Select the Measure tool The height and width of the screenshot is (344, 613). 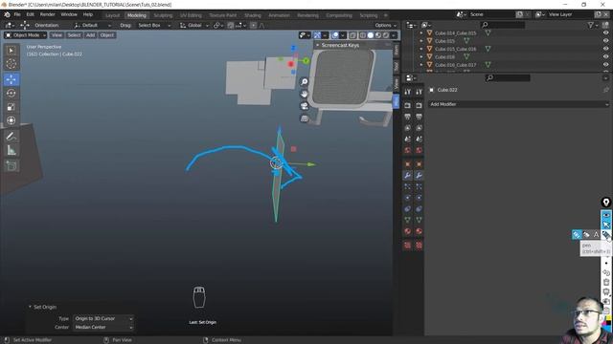coord(11,150)
